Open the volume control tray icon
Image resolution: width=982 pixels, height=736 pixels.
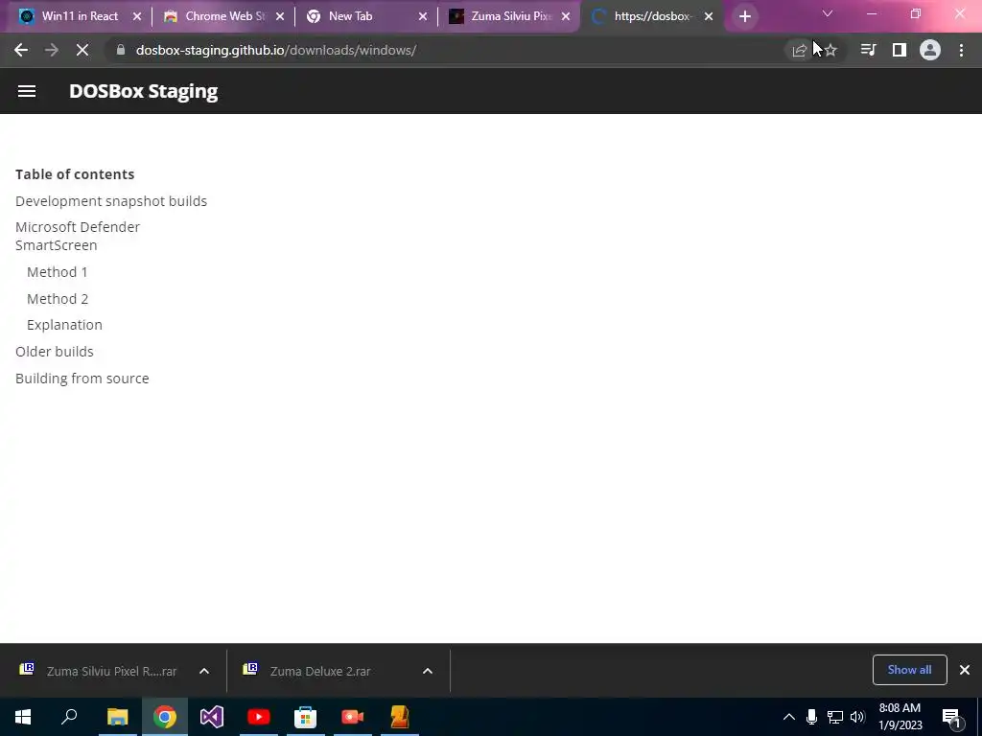[857, 717]
